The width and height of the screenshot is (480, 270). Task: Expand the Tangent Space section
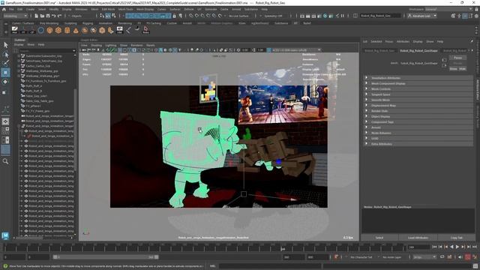tap(418, 94)
